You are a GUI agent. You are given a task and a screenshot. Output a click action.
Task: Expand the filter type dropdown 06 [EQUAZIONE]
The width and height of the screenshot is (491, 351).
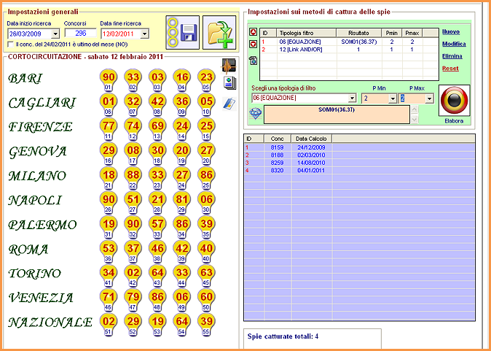(x=352, y=99)
